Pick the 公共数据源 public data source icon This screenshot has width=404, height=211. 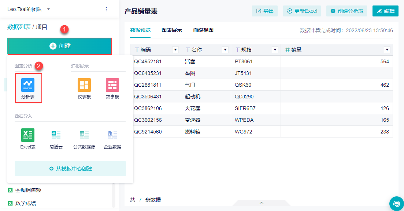(x=84, y=135)
